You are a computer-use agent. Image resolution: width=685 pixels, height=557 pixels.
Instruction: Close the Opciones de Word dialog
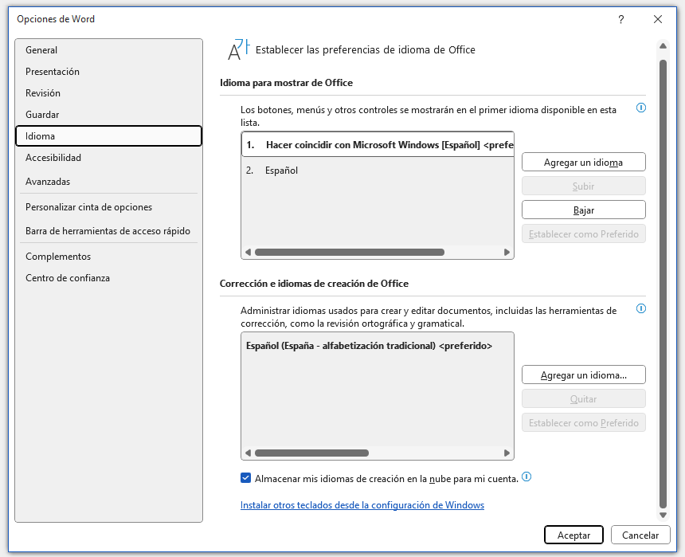657,19
